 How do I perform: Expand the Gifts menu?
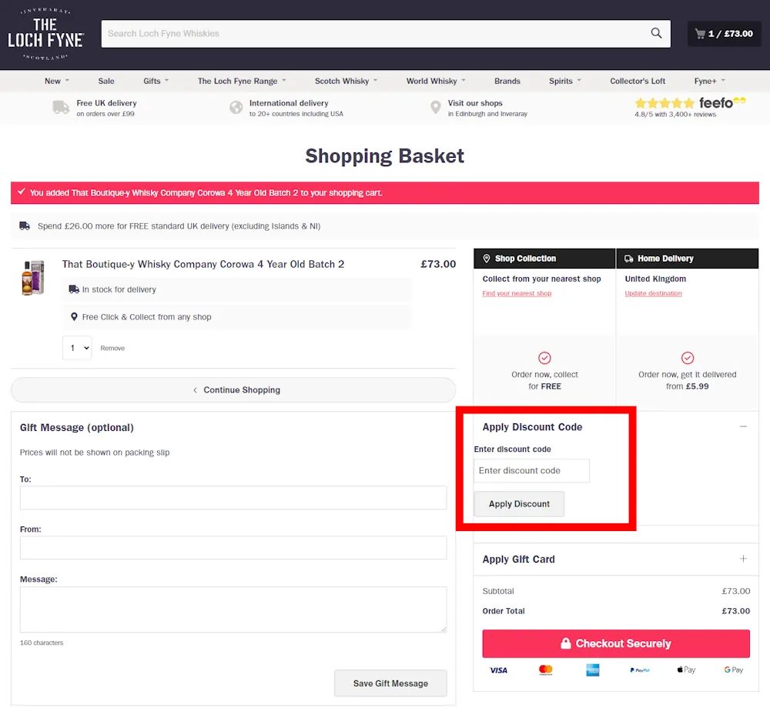click(156, 81)
